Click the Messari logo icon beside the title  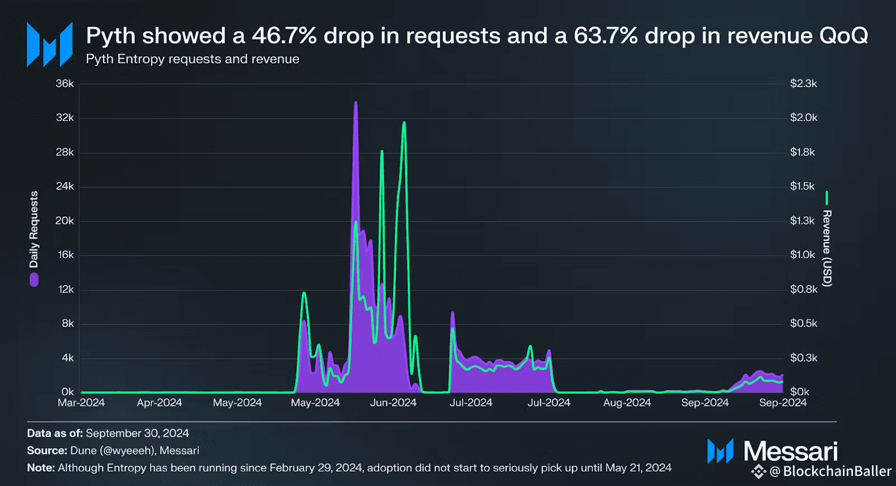coord(50,45)
